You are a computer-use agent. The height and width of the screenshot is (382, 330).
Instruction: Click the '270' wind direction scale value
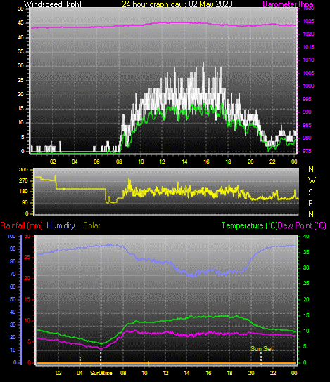click(23, 180)
